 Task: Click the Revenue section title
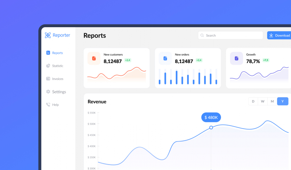click(x=97, y=102)
